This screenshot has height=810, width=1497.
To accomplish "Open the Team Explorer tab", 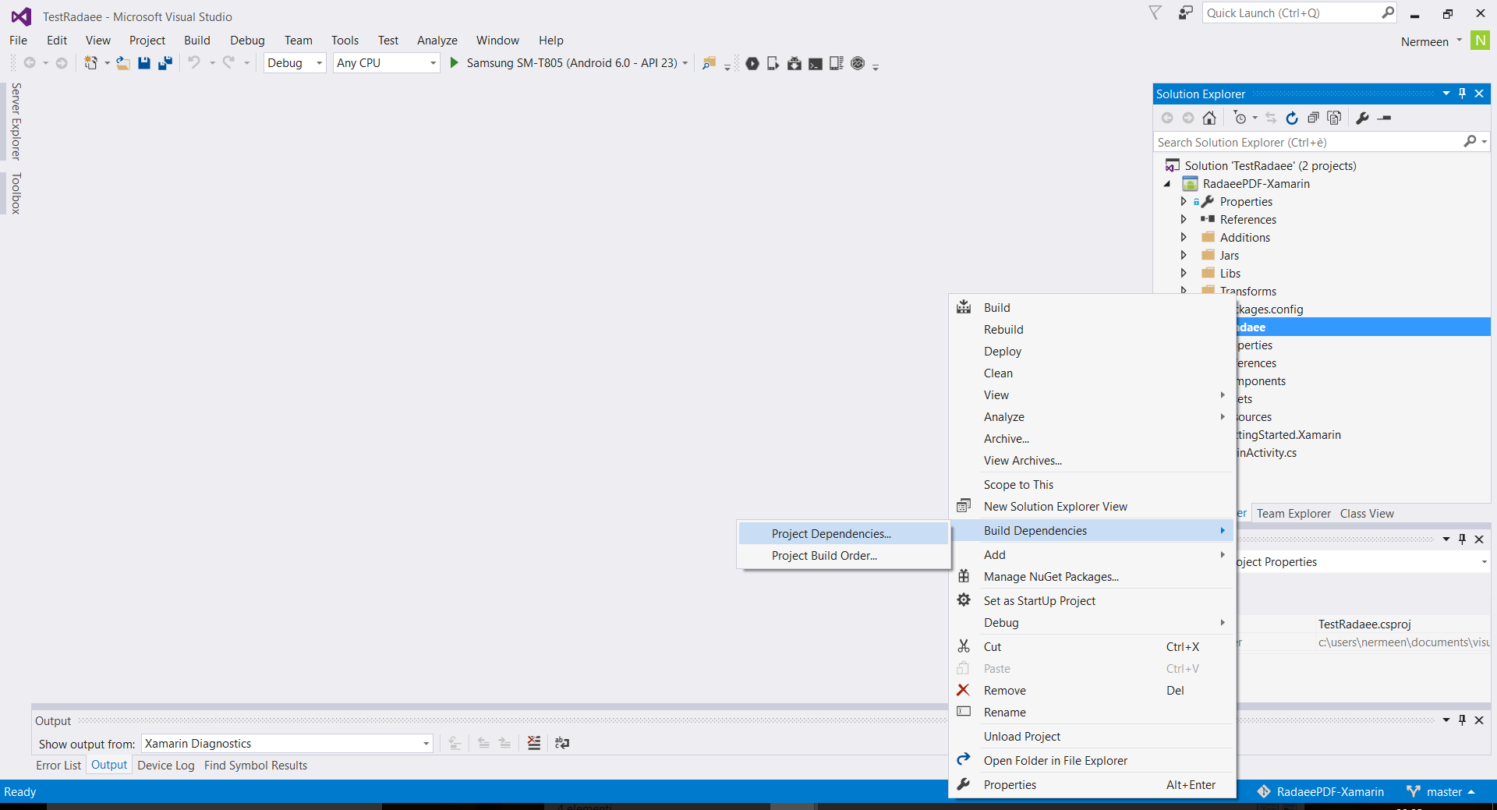I will (x=1294, y=514).
